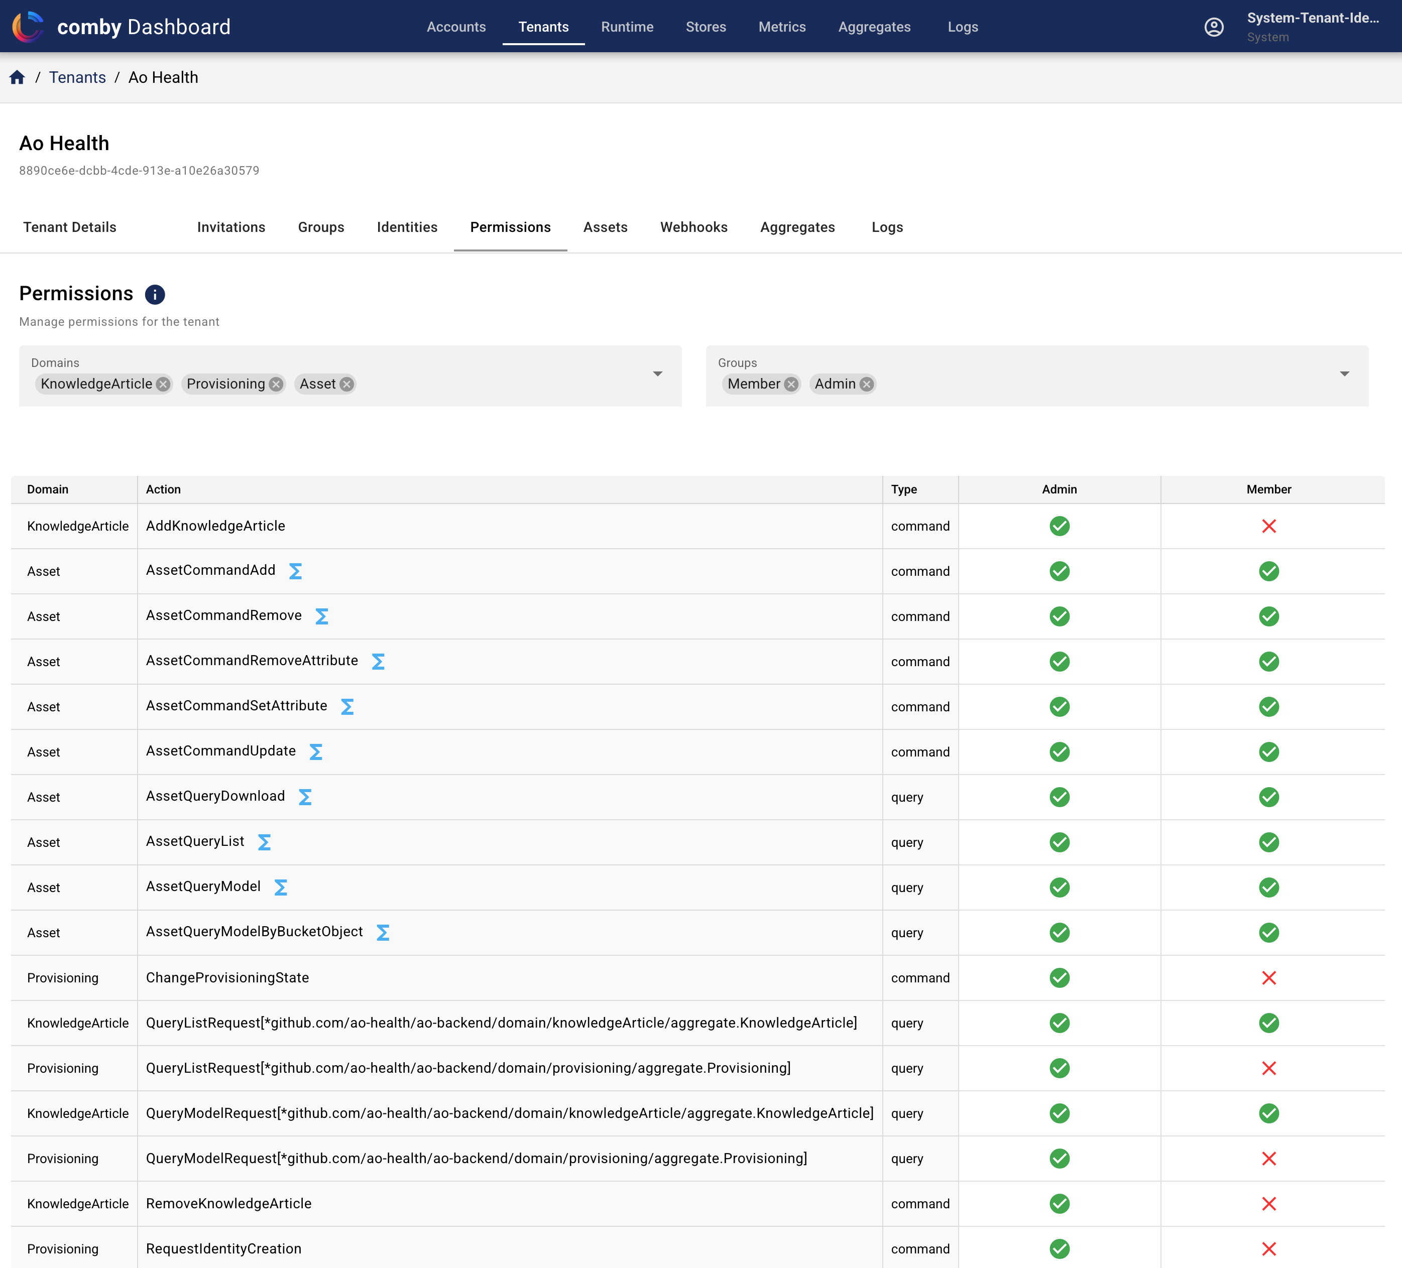Toggle Admin permission for ChangeProvisioningState

pyautogui.click(x=1059, y=977)
